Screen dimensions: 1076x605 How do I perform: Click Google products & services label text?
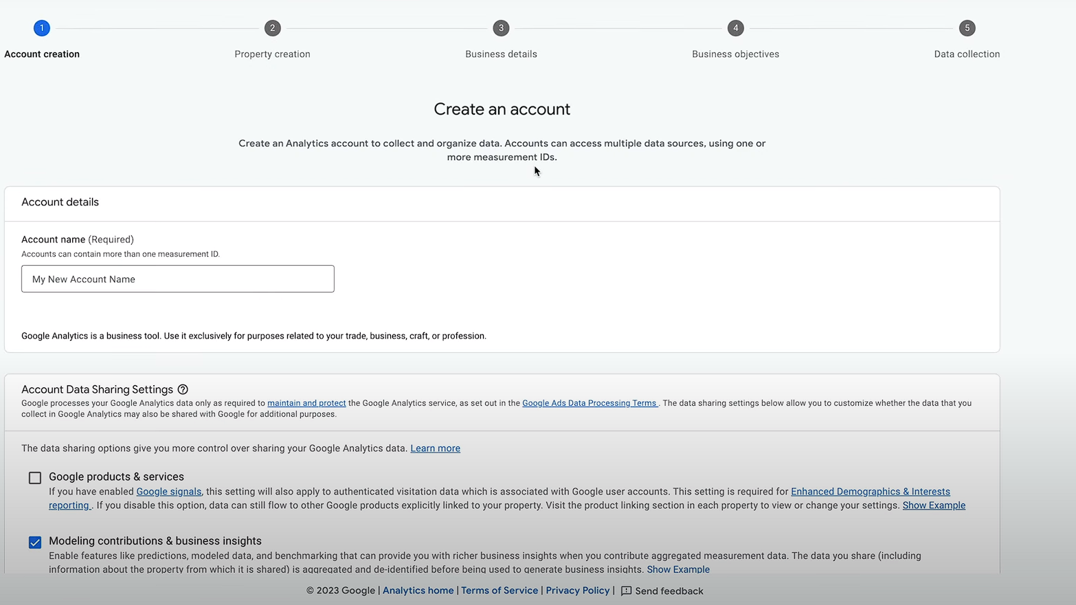click(x=116, y=477)
